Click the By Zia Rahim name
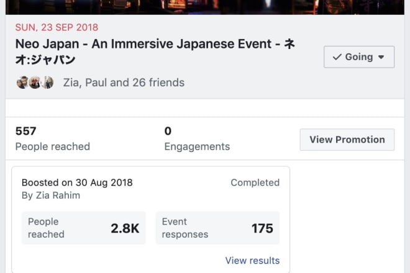410x273 pixels. click(51, 195)
